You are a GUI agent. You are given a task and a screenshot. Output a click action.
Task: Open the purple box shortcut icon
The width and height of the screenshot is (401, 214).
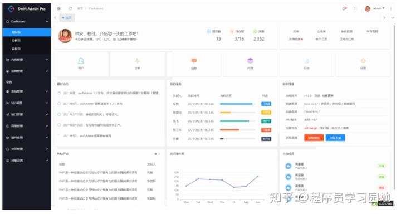[250, 61]
